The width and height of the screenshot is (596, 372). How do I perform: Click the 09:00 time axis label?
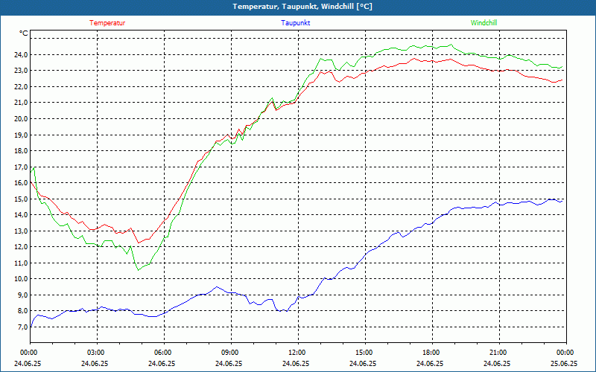click(x=231, y=353)
